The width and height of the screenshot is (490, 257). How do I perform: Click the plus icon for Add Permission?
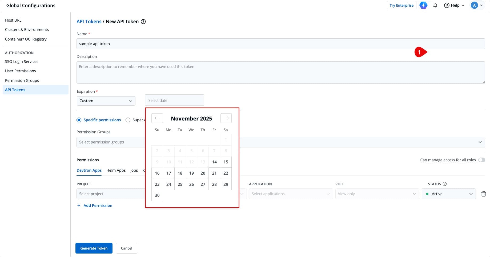79,206
